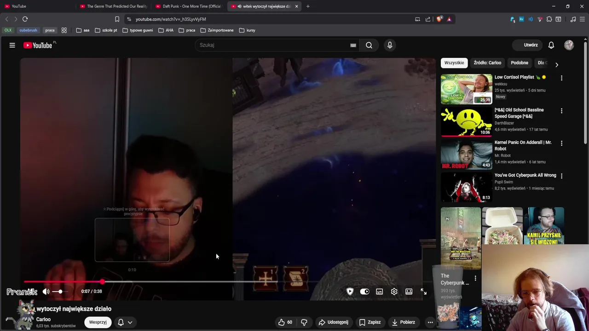Open the browser extensions puzzle icon
This screenshot has width=589, height=331.
click(549, 19)
